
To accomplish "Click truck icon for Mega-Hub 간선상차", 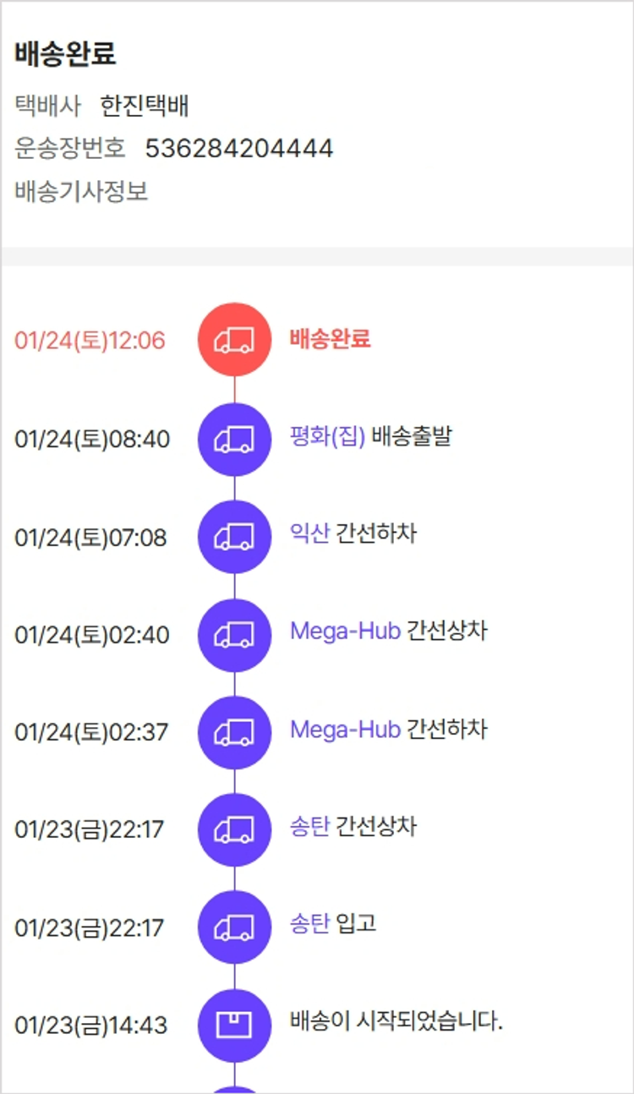I will (x=234, y=635).
